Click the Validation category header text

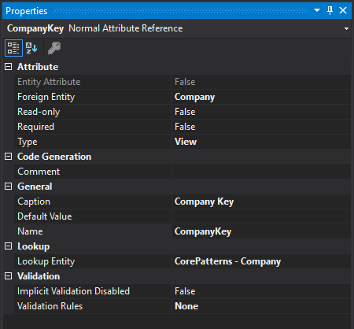coord(39,276)
